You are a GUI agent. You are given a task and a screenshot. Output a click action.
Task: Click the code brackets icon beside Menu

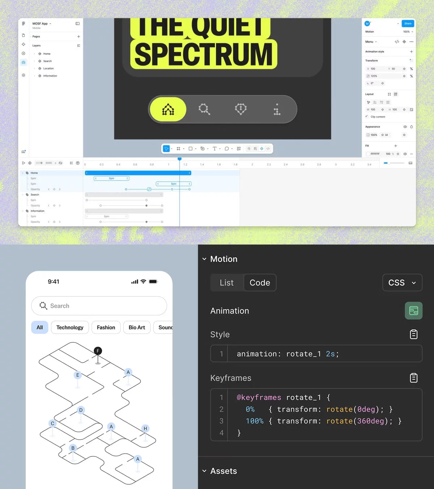[x=397, y=42]
